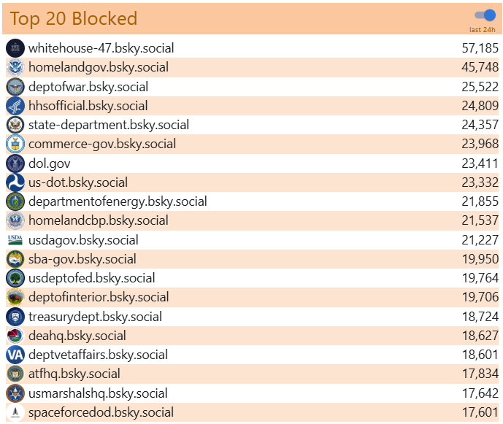
Task: Click the Top 20 Blocked heading
Action: coord(73,19)
